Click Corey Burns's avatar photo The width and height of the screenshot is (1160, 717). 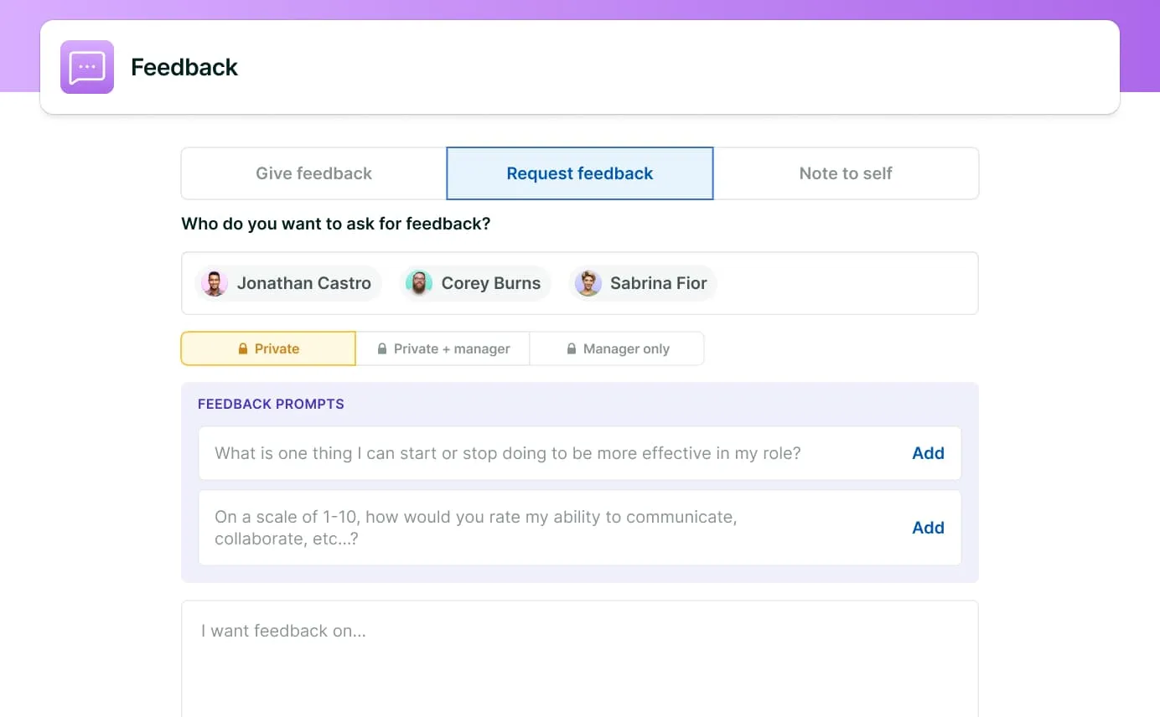coord(419,283)
